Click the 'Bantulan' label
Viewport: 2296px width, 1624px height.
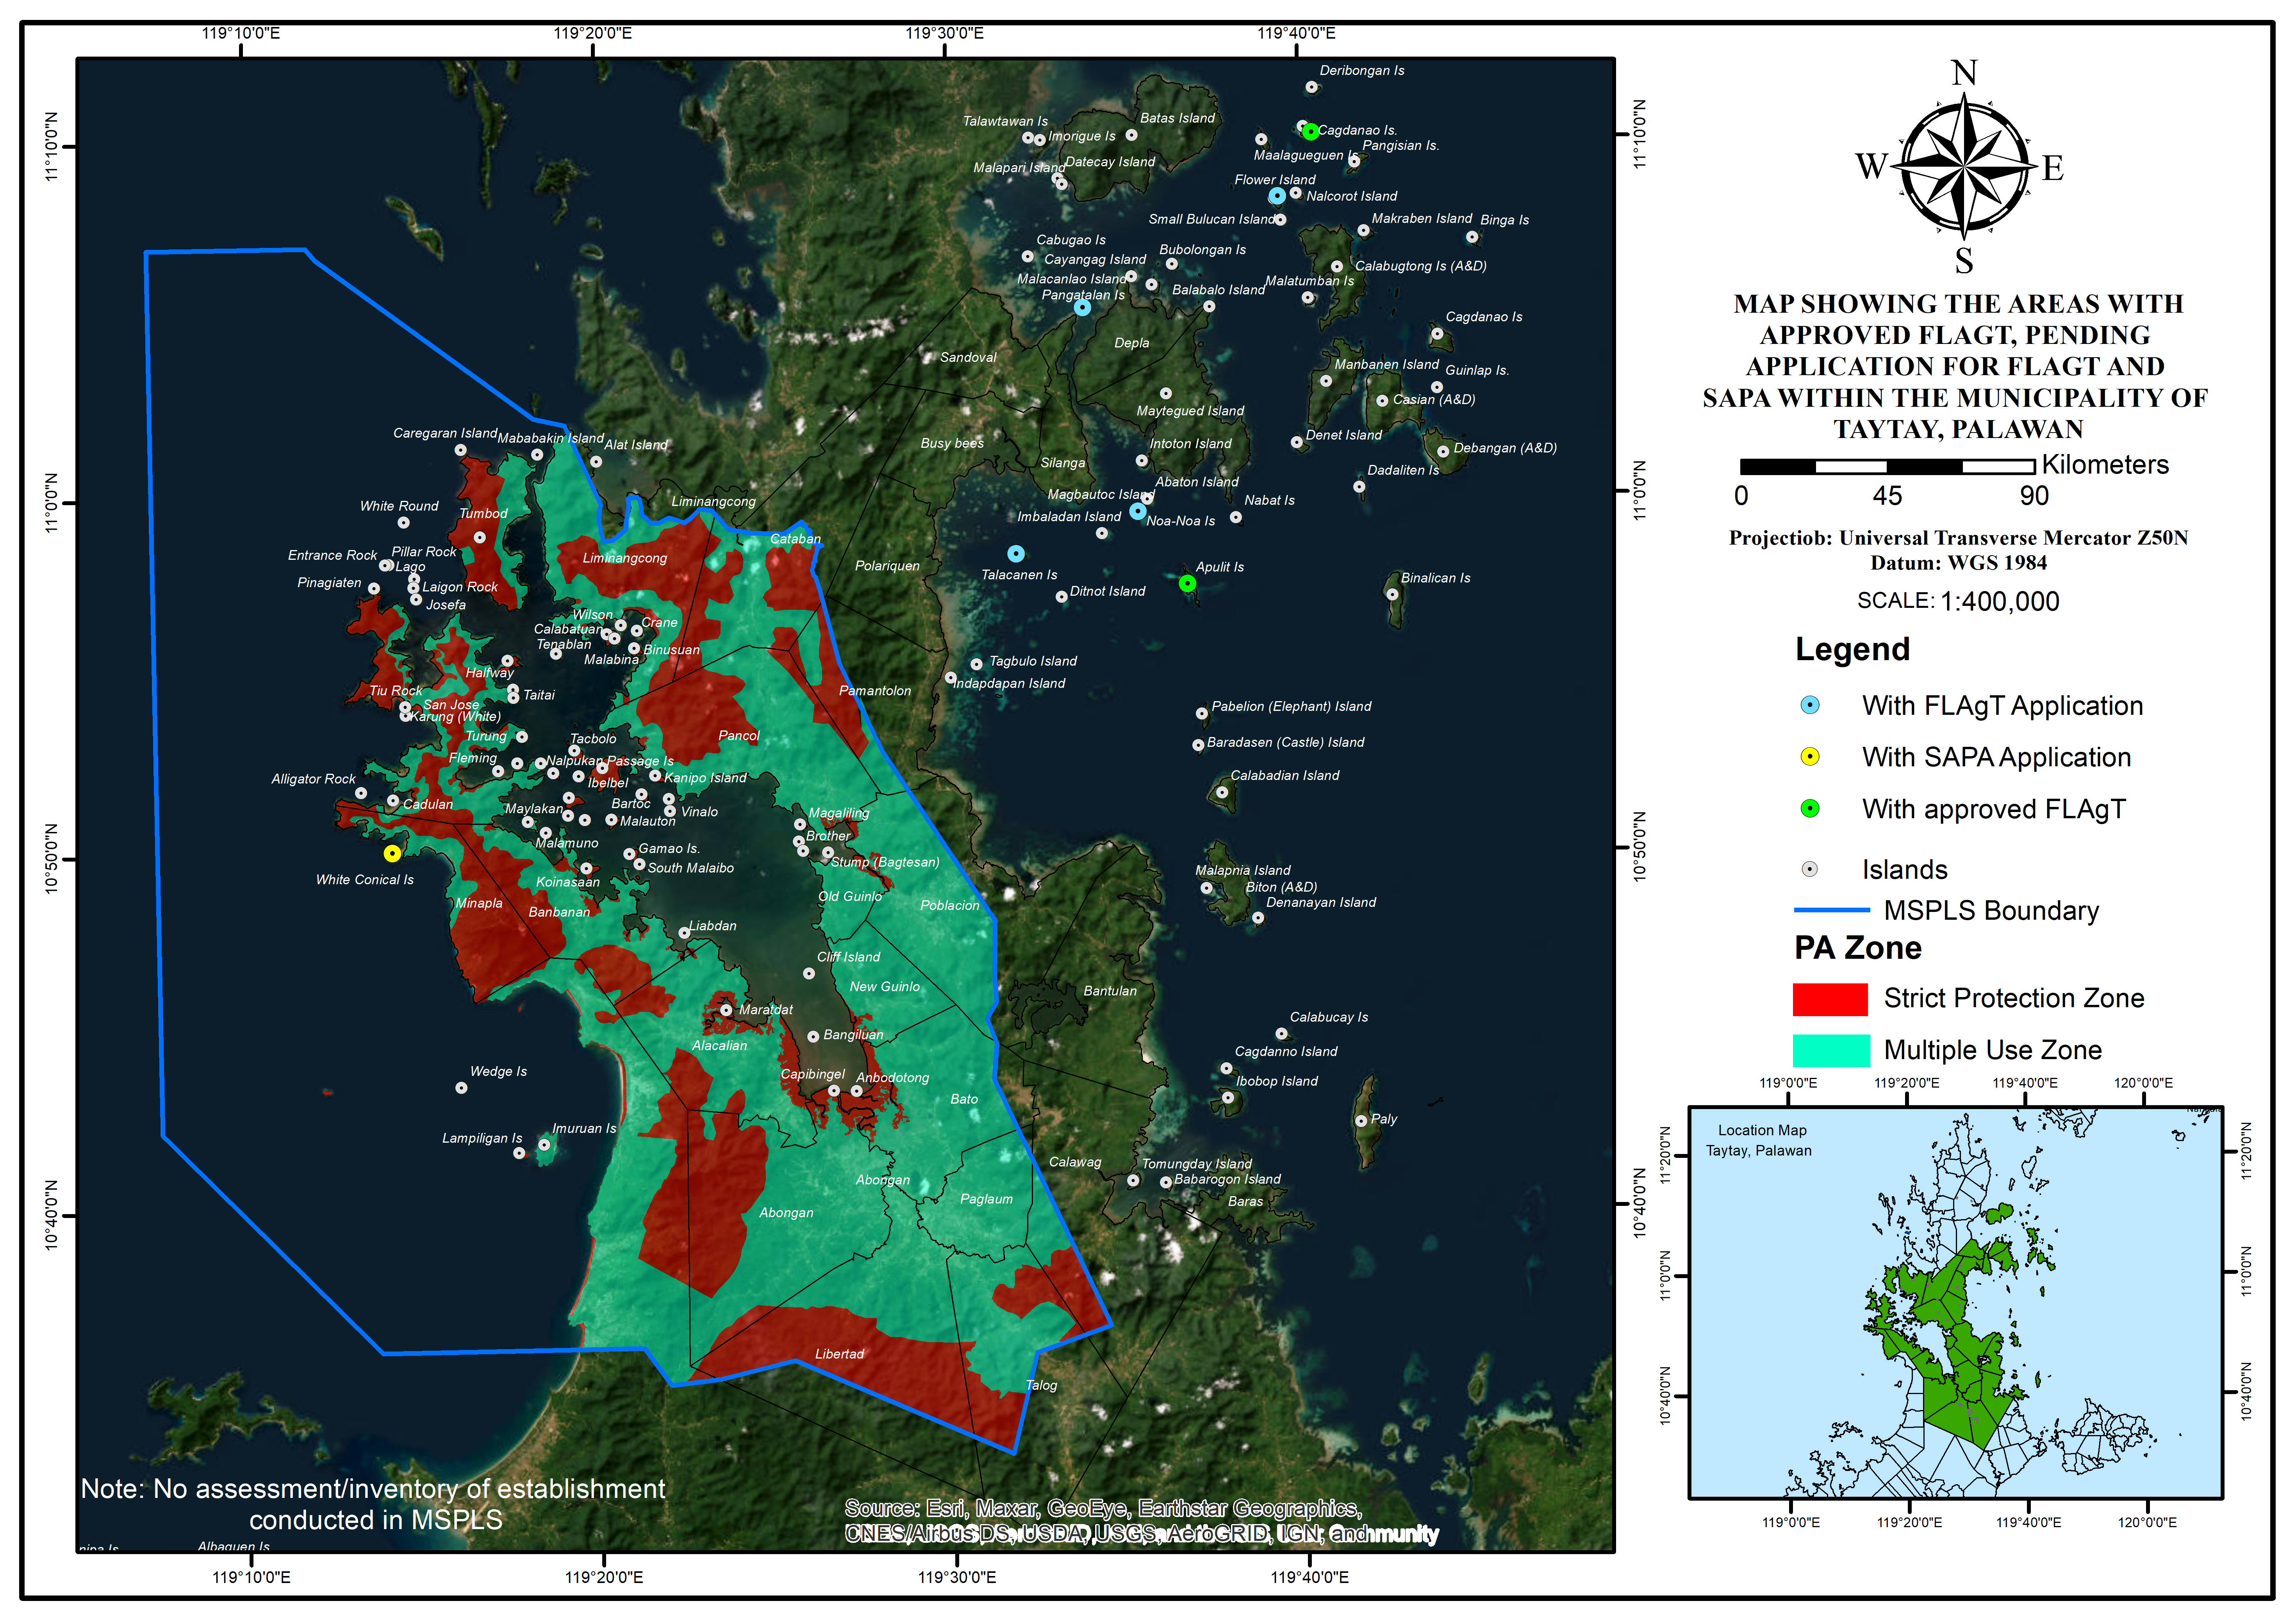click(x=1110, y=991)
